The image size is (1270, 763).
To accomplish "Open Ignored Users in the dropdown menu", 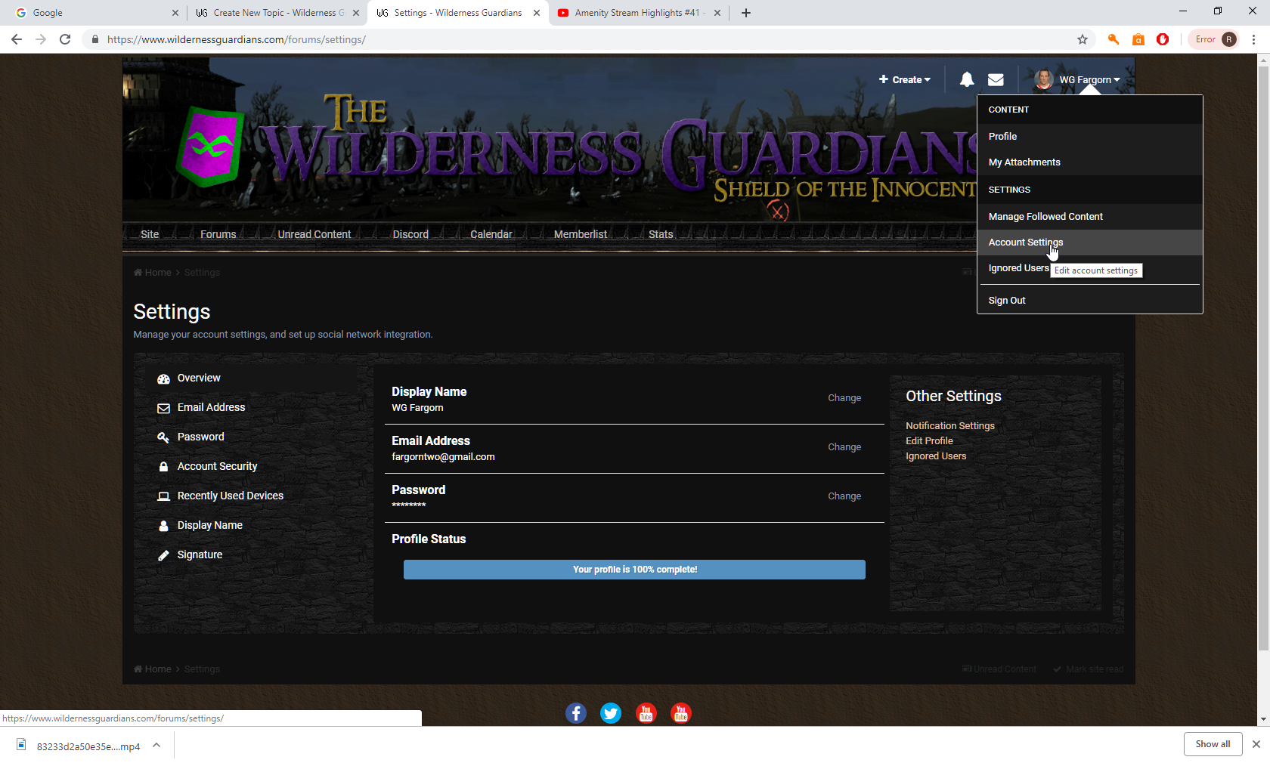I will pyautogui.click(x=1018, y=268).
